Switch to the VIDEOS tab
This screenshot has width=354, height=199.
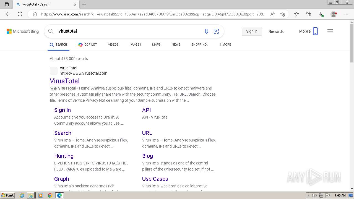point(113,44)
